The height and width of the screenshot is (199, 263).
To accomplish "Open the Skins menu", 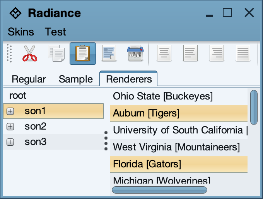I will click(21, 32).
